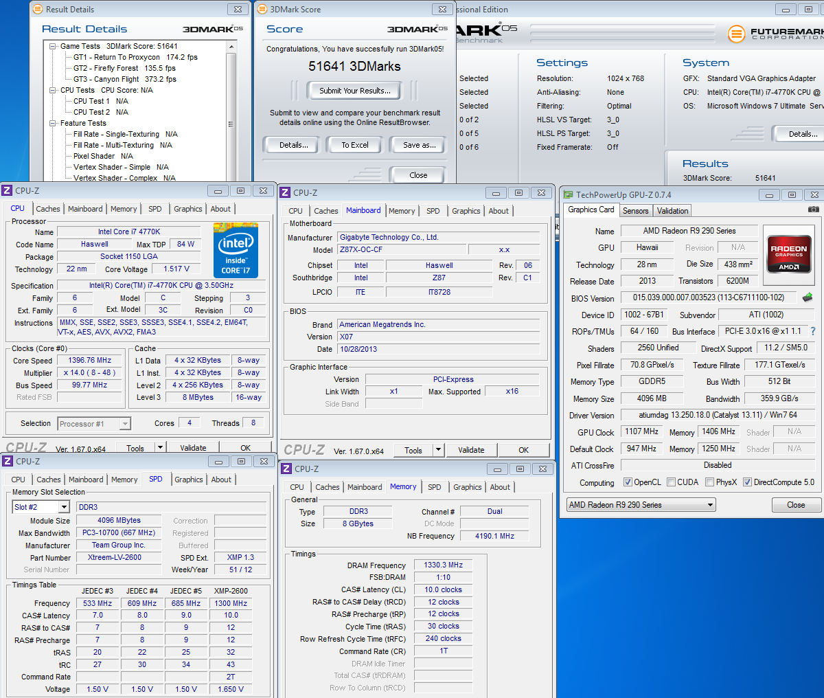Click the GPU-Z camera screenshot icon
The height and width of the screenshot is (698, 824).
point(813,210)
